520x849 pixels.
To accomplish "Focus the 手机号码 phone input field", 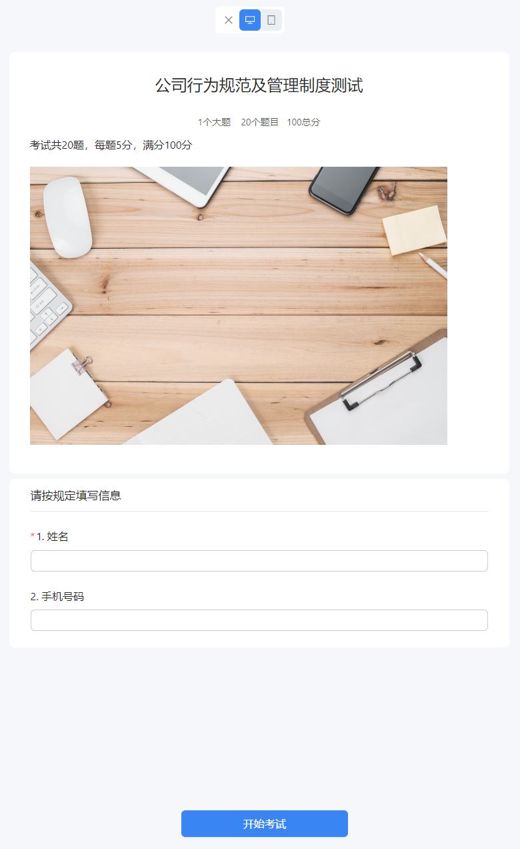I will click(259, 620).
